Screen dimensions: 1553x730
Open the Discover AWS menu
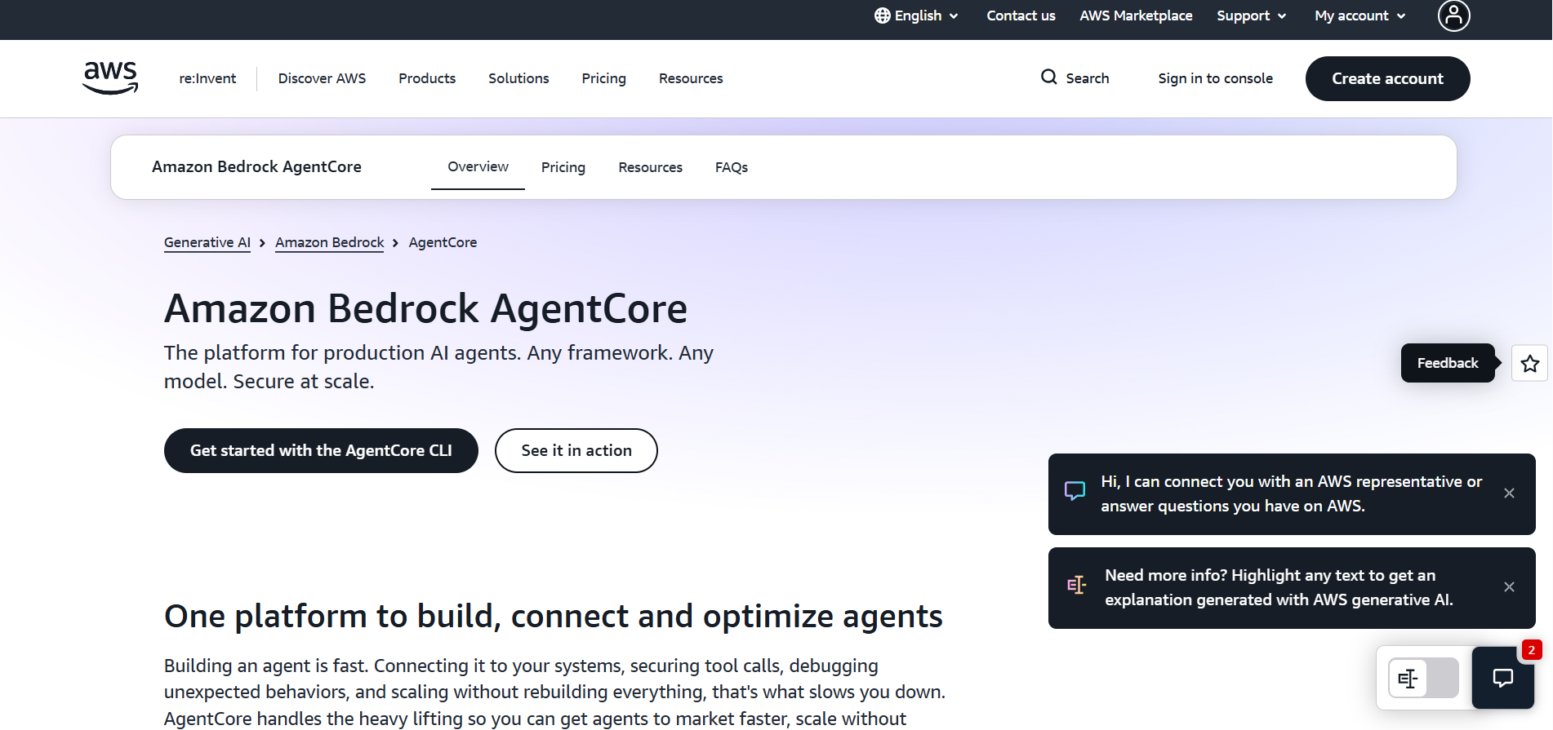[x=322, y=78]
